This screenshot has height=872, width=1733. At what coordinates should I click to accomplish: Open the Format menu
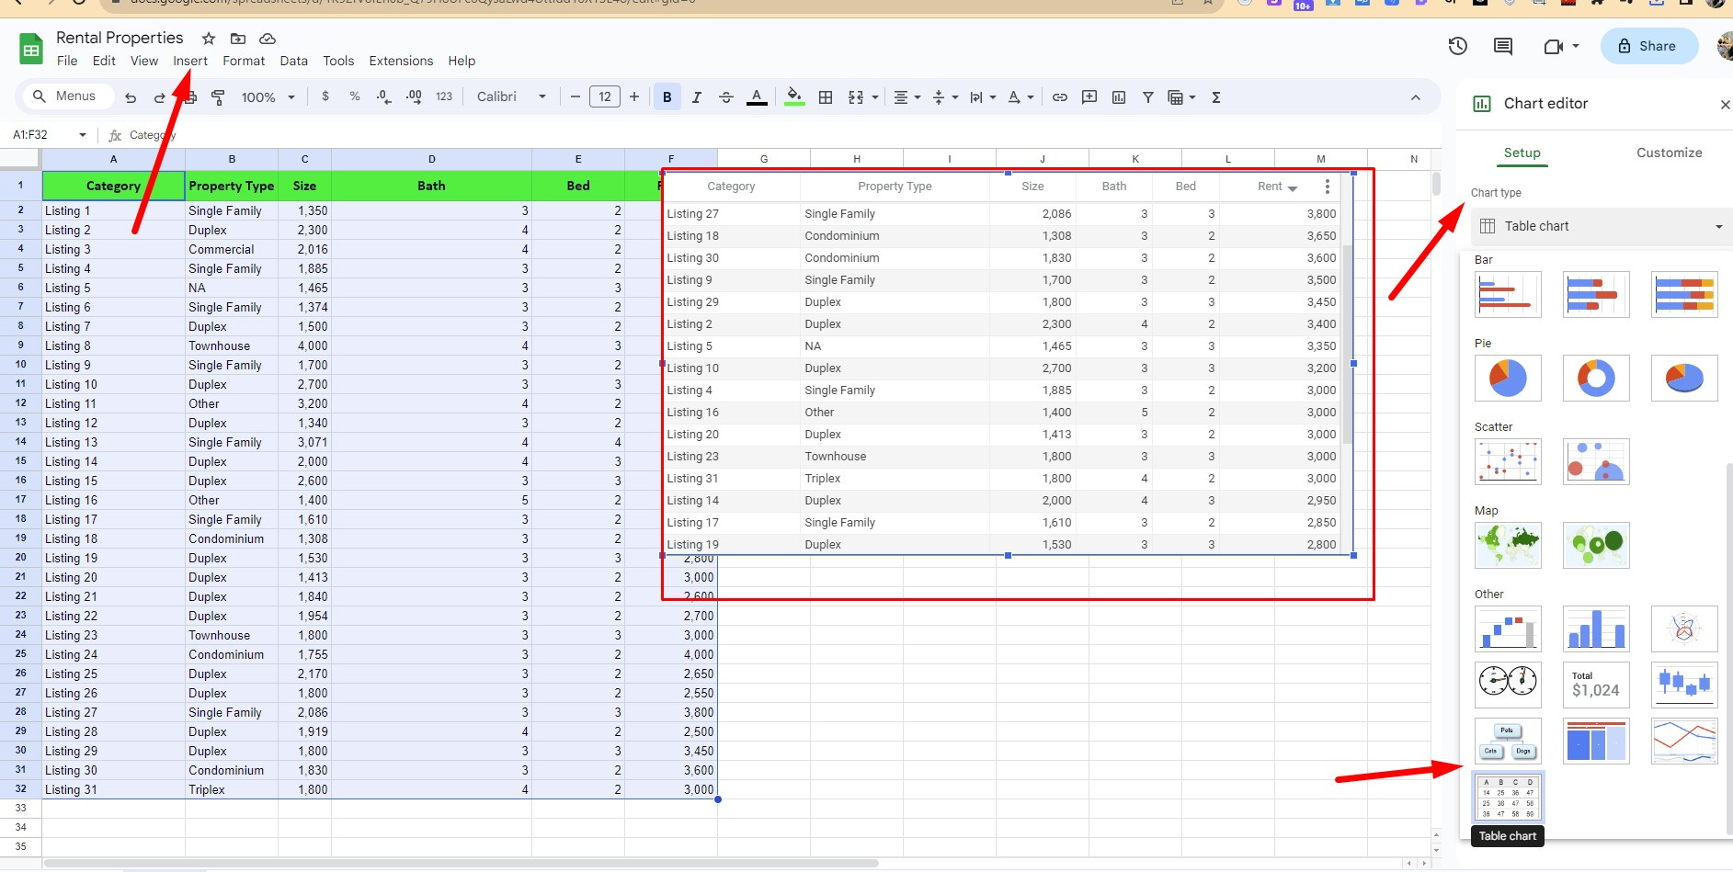tap(244, 61)
